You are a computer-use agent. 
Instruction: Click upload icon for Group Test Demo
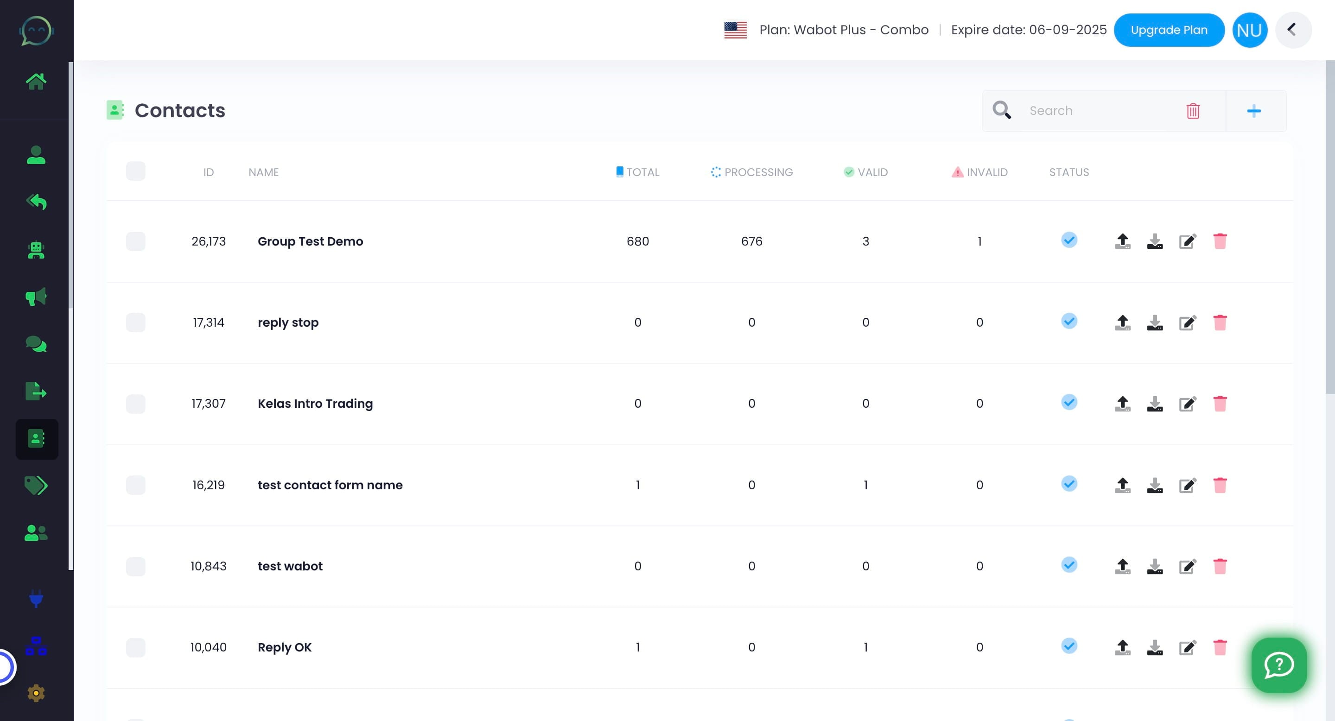1123,241
